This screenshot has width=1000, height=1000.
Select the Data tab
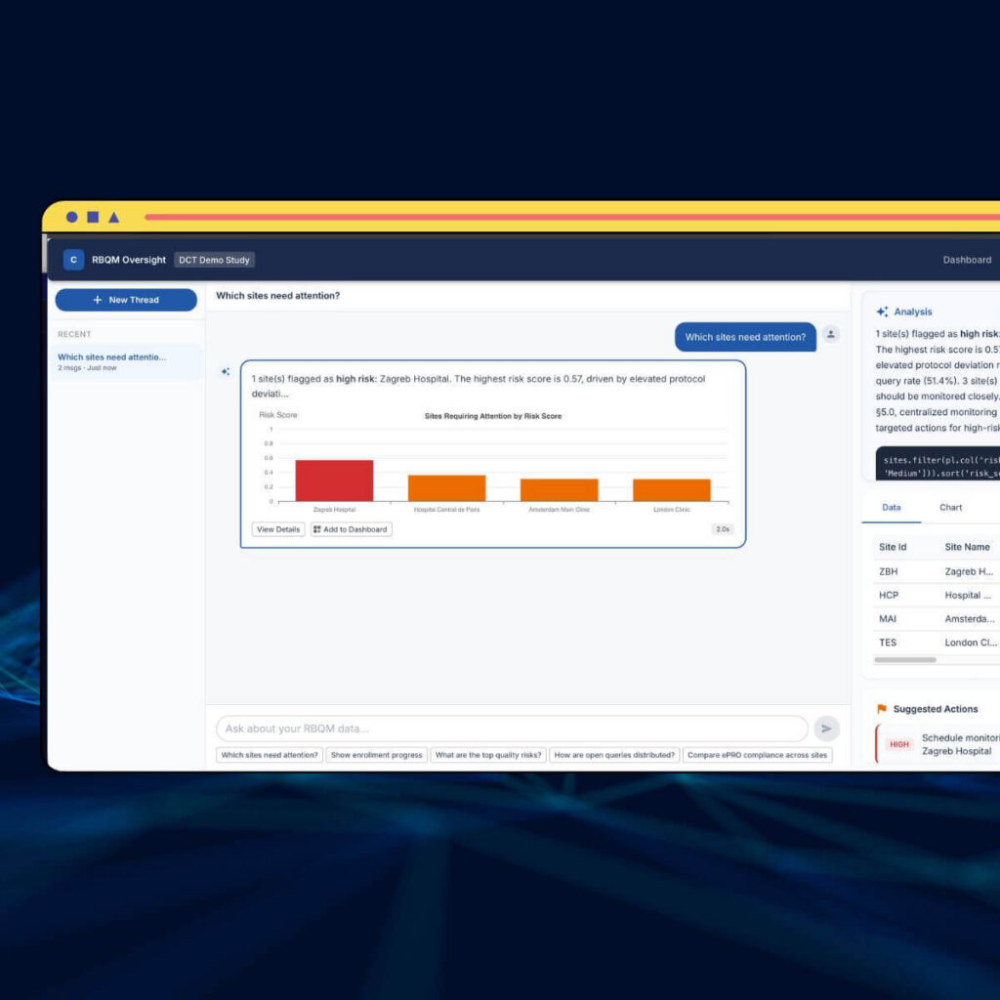click(x=892, y=508)
